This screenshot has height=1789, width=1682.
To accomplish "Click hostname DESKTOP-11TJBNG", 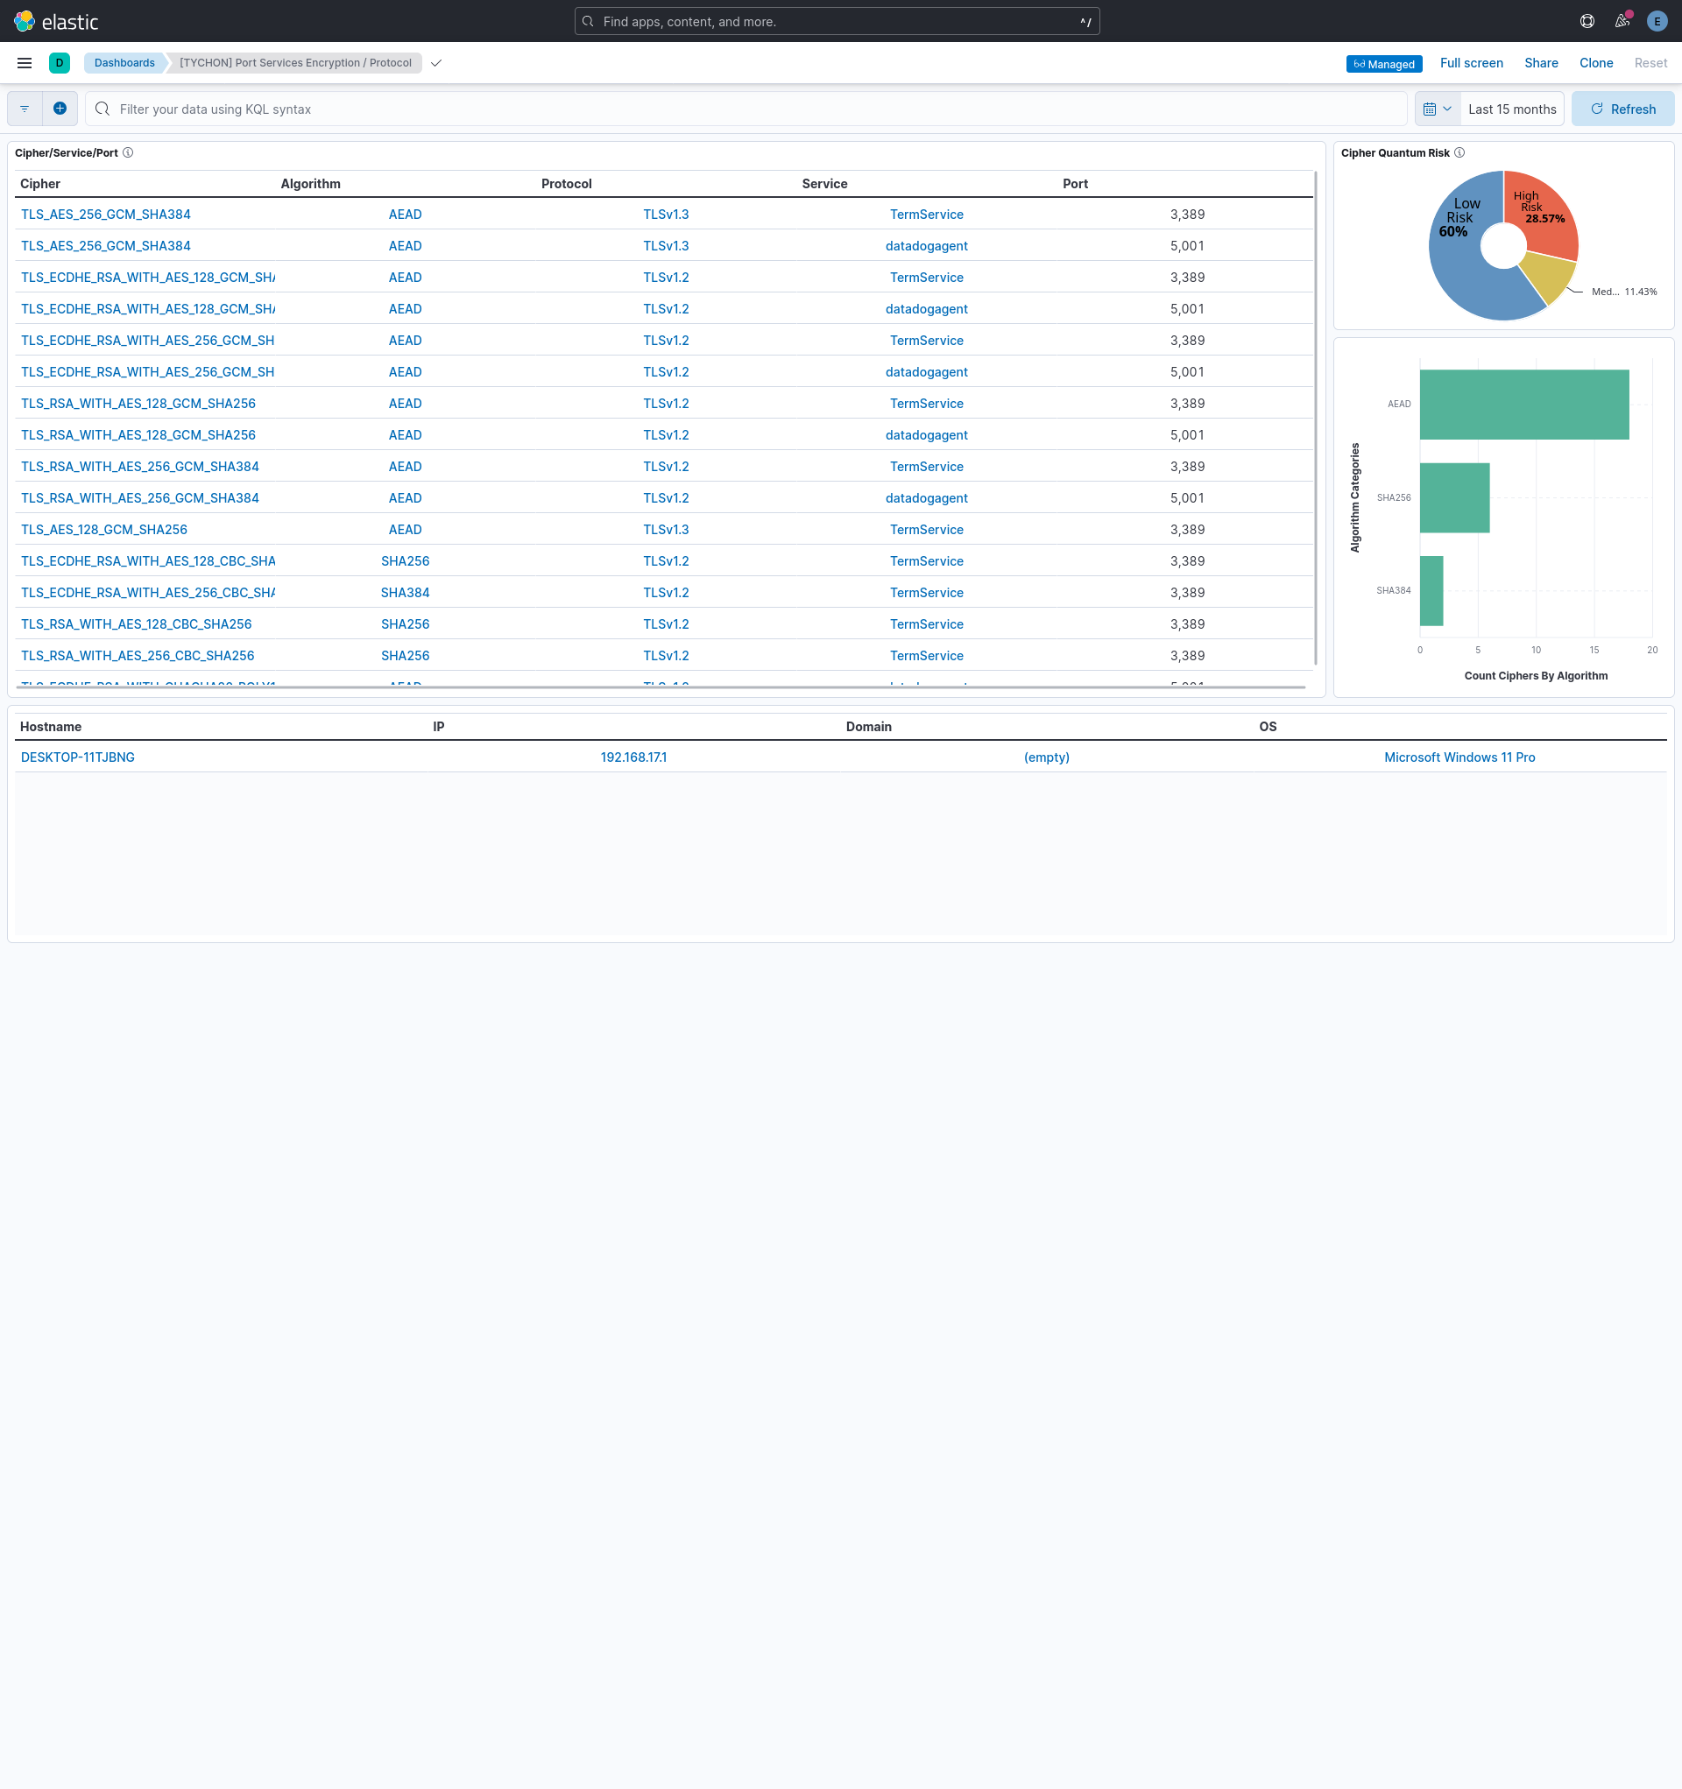I will click(x=77, y=757).
